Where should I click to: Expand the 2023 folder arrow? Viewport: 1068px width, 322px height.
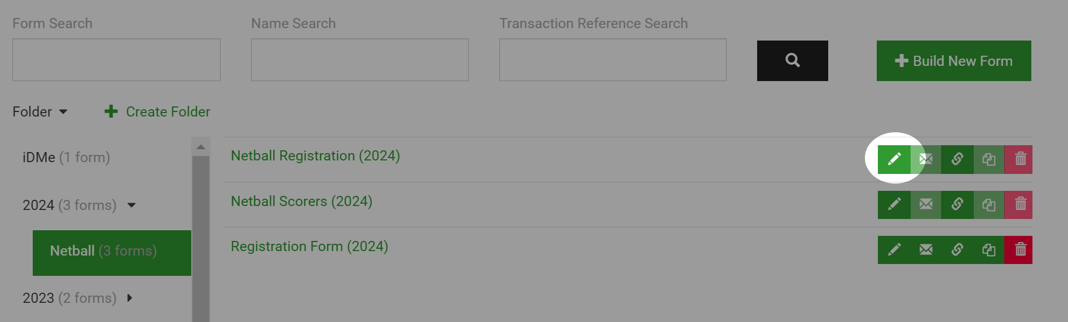click(x=130, y=298)
